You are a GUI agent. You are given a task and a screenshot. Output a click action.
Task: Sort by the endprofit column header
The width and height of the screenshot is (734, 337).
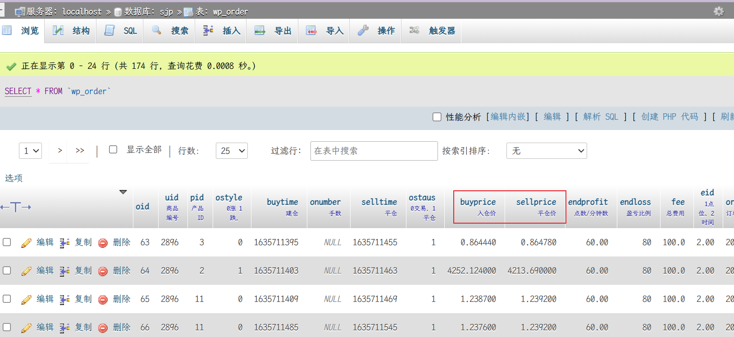click(x=588, y=202)
